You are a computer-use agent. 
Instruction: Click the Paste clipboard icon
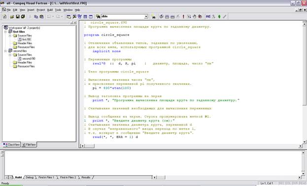[41, 17]
